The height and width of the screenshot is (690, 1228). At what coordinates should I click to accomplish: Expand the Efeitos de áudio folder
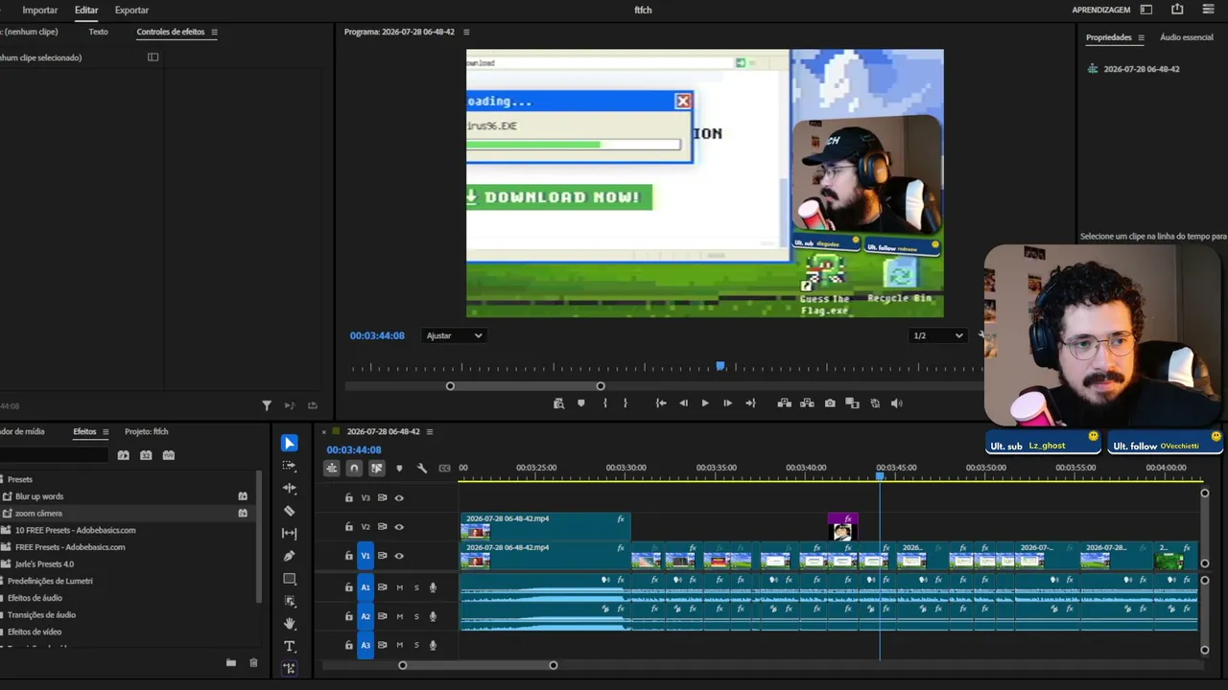tap(35, 598)
